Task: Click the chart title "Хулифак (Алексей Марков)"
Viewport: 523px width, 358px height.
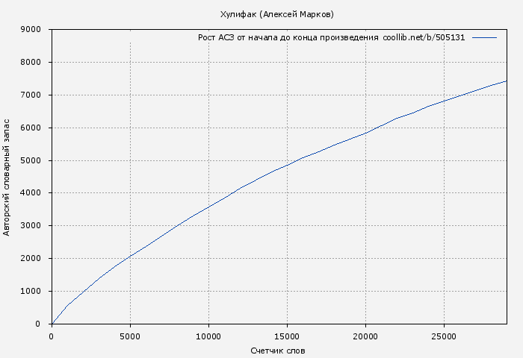Action: pyautogui.click(x=277, y=14)
